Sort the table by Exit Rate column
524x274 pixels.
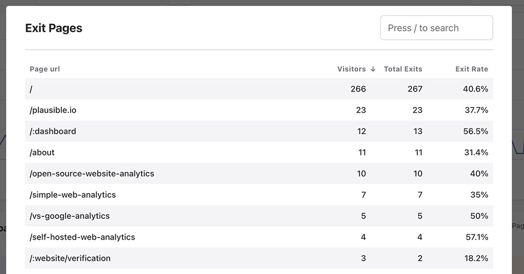point(471,69)
